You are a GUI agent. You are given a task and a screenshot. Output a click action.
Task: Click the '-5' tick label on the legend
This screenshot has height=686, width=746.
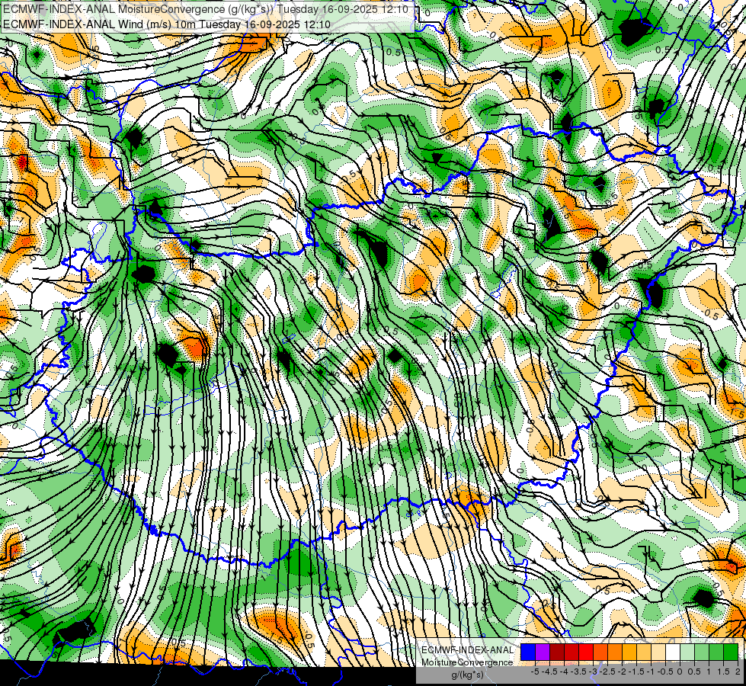click(535, 672)
